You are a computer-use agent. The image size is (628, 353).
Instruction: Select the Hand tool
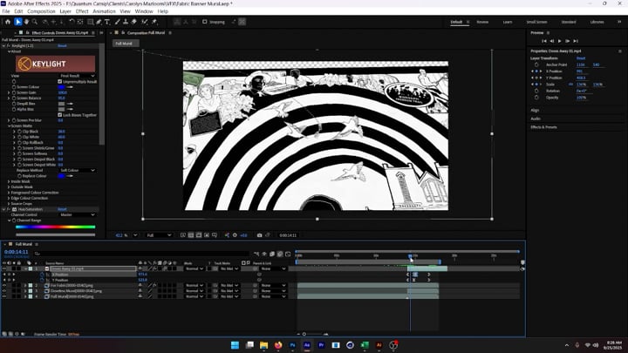click(x=26, y=22)
